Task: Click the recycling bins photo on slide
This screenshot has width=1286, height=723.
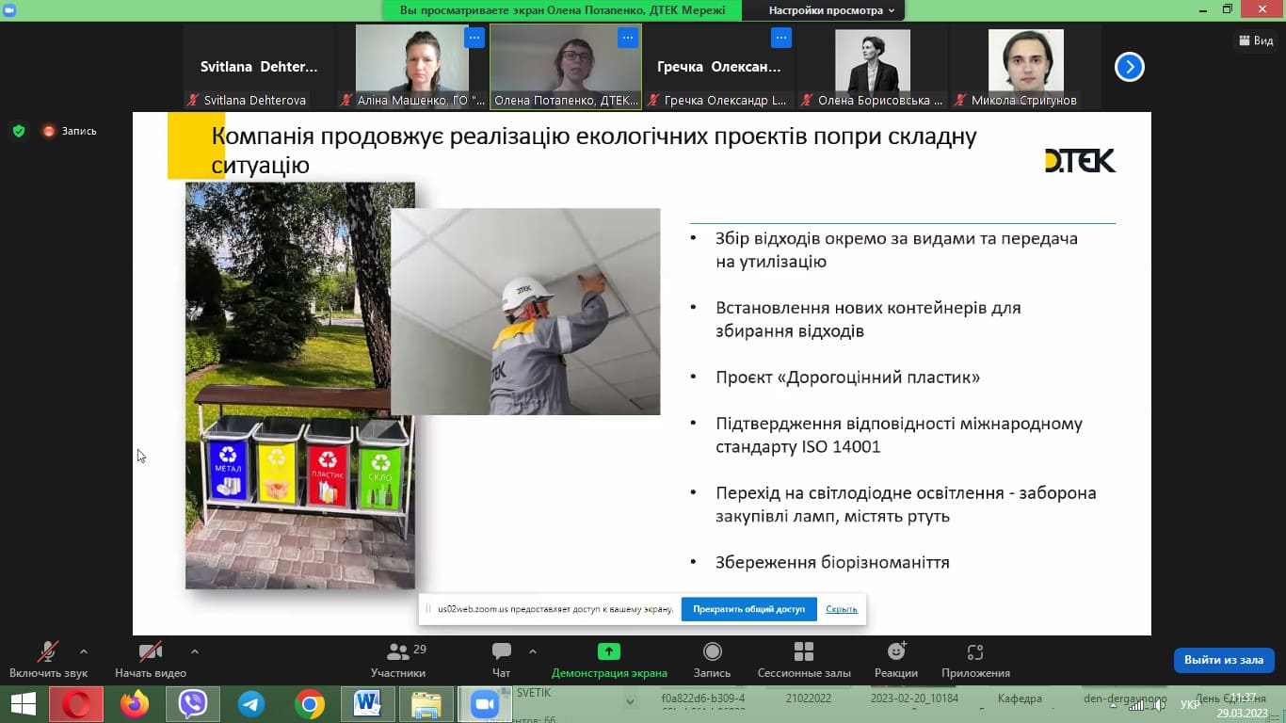Action: pyautogui.click(x=299, y=386)
